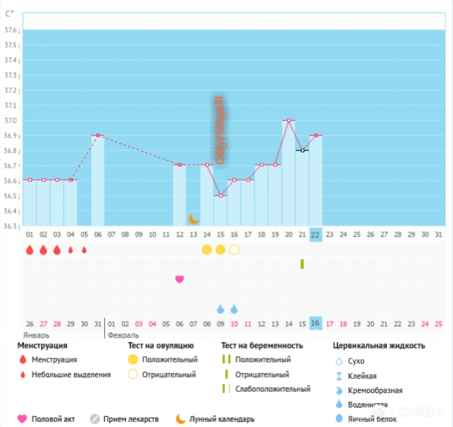Click the green pregnancy test mark on day 21
453x427 pixels.
pos(302,264)
